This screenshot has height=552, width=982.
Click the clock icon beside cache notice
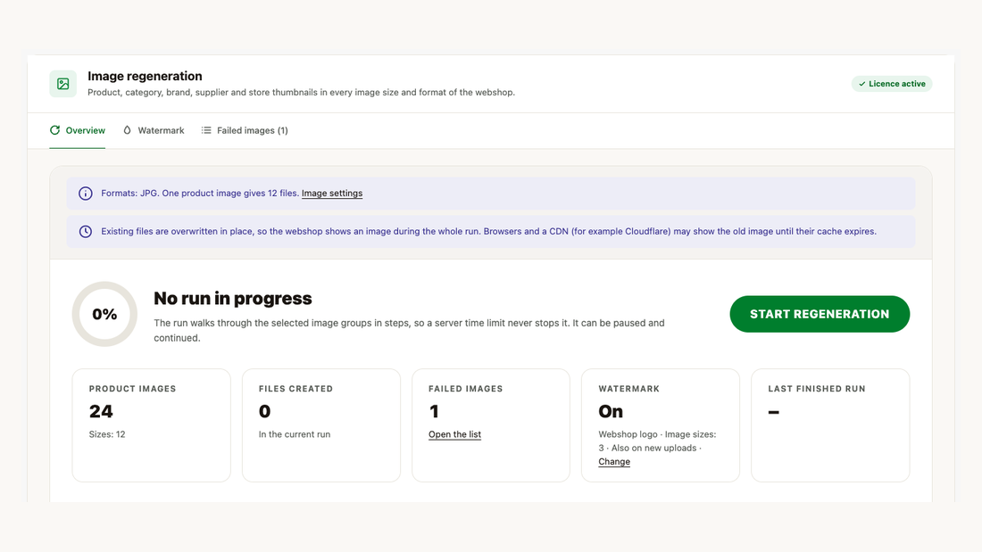pos(85,232)
